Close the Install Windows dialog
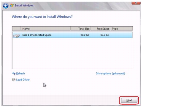Image resolution: width=171 pixels, height=108 pixels. click(x=136, y=3)
